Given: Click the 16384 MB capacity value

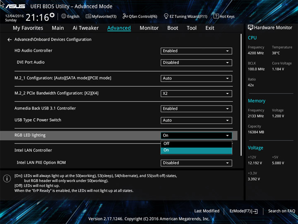Looking at the screenshot, I should [256, 132].
